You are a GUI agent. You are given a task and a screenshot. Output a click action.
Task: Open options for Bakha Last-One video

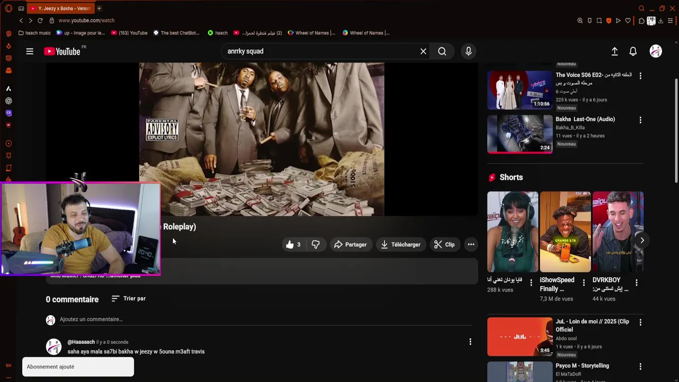[640, 120]
